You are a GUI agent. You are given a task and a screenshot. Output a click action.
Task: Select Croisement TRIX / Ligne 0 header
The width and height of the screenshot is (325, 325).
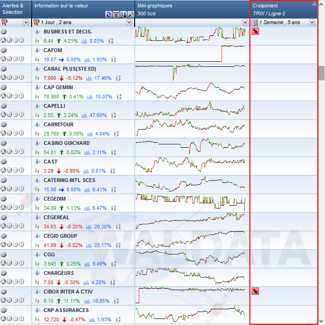coord(284,9)
